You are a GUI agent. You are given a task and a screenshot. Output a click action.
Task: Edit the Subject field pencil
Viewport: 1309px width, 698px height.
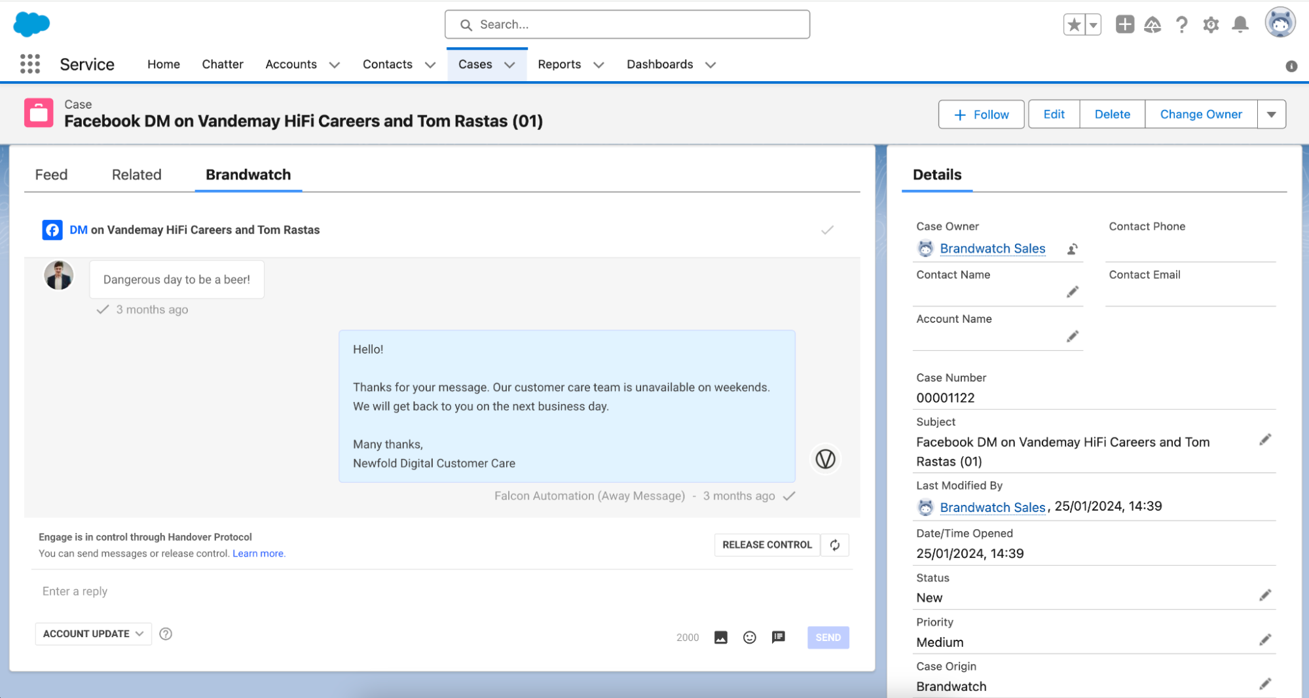(1265, 440)
